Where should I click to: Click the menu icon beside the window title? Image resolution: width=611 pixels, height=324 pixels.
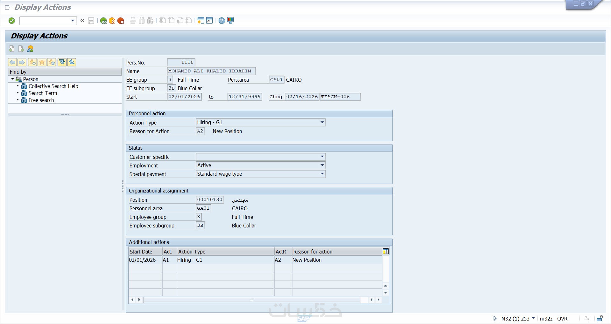tap(8, 7)
